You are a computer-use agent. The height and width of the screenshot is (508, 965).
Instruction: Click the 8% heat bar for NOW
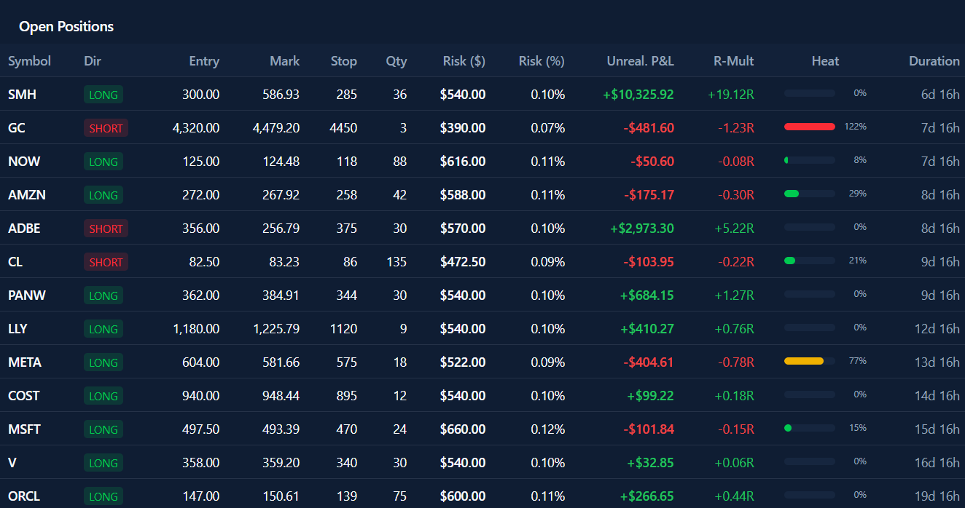[810, 160]
